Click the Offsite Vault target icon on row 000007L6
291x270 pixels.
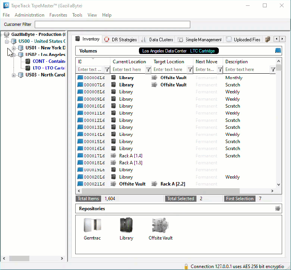coord(154,85)
